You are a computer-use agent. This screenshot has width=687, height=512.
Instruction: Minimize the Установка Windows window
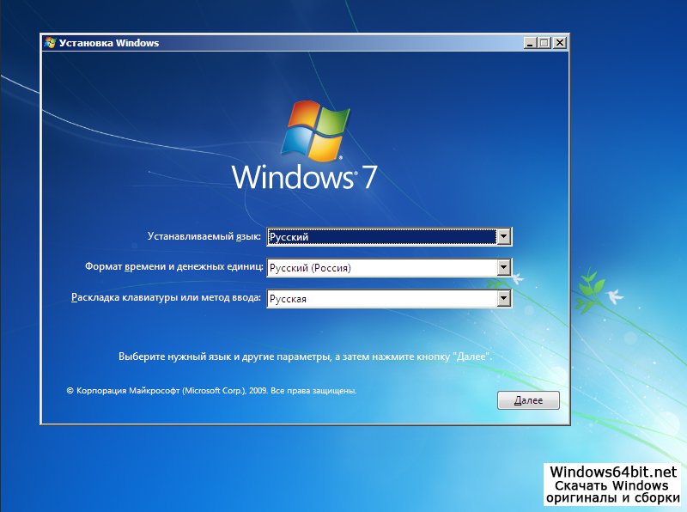click(530, 42)
